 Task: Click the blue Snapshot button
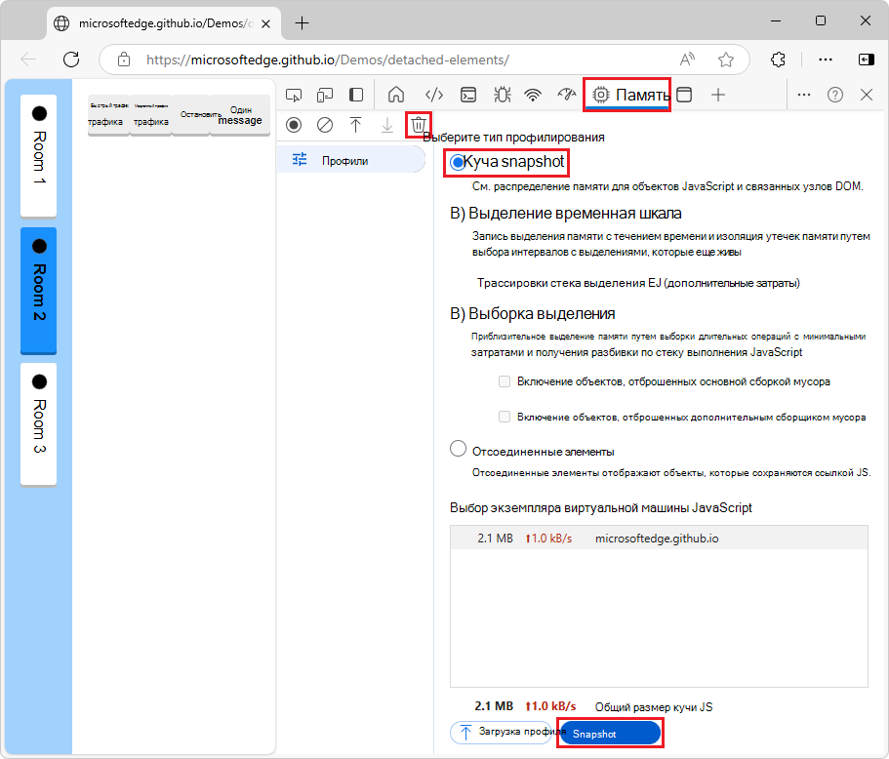coord(610,734)
